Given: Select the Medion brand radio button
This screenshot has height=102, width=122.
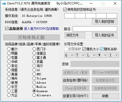Looking at the screenshot, I should click(34, 87).
